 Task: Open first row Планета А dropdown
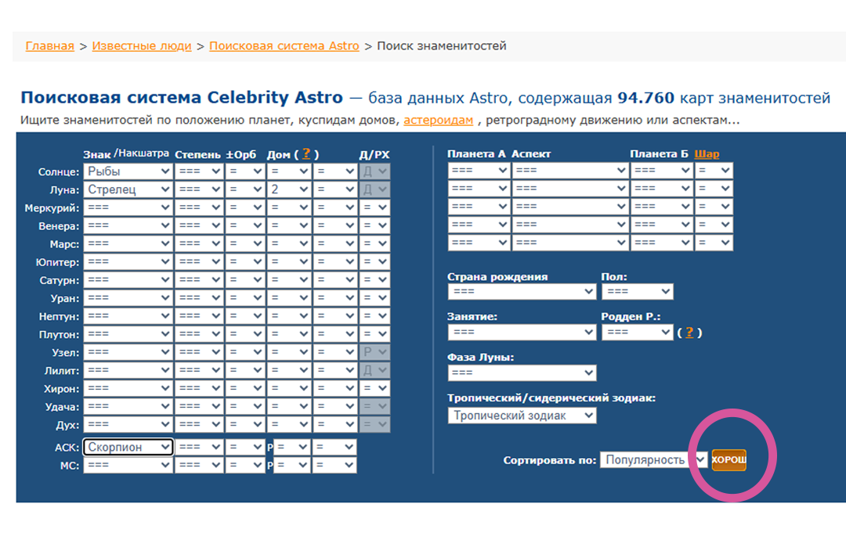click(479, 171)
